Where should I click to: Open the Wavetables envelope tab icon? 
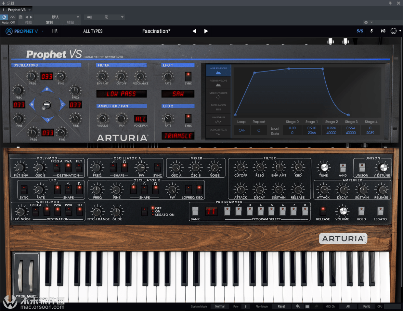tap(218, 120)
